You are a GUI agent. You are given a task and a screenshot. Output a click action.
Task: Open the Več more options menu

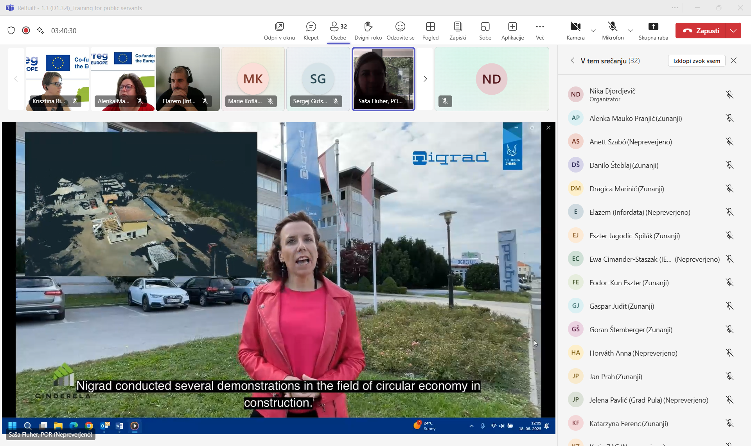point(540,31)
